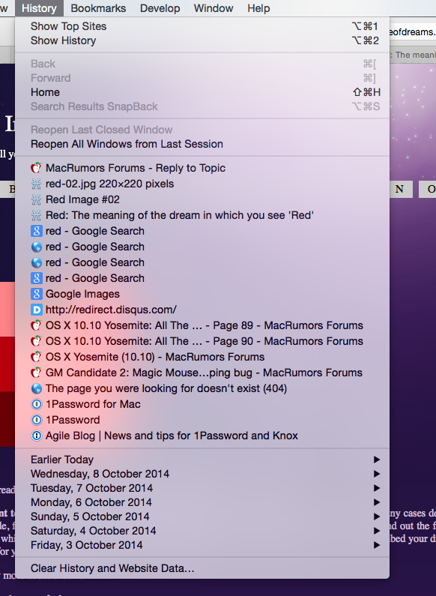436x596 pixels.
Task: Click the N letter button on the web page
Action: [401, 189]
